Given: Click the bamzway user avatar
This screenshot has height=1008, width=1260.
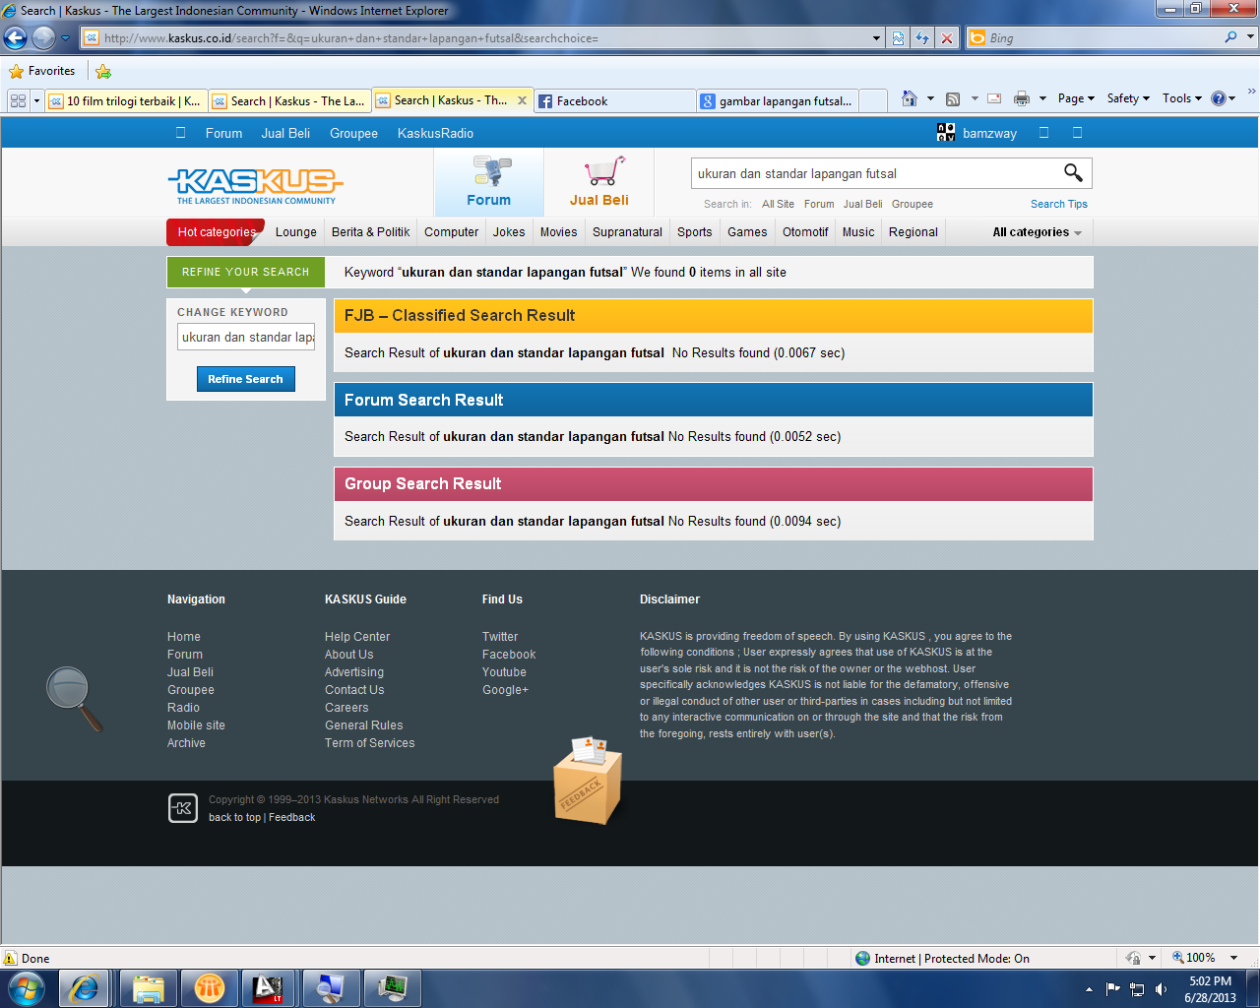Looking at the screenshot, I should (x=946, y=133).
